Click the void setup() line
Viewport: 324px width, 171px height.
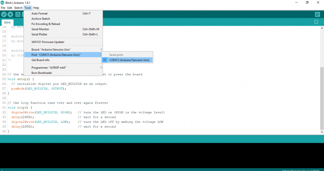click(21, 79)
